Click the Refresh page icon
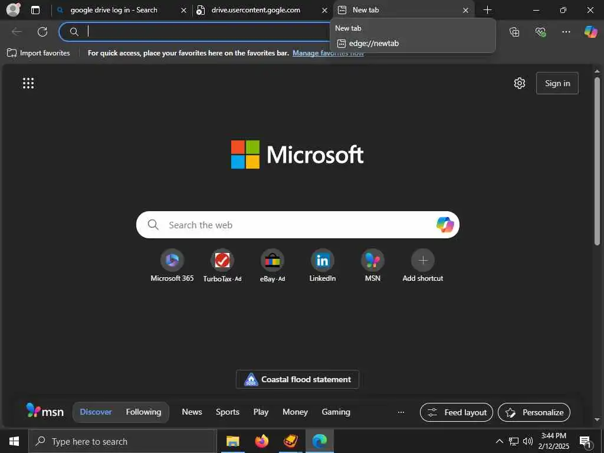 [42, 32]
